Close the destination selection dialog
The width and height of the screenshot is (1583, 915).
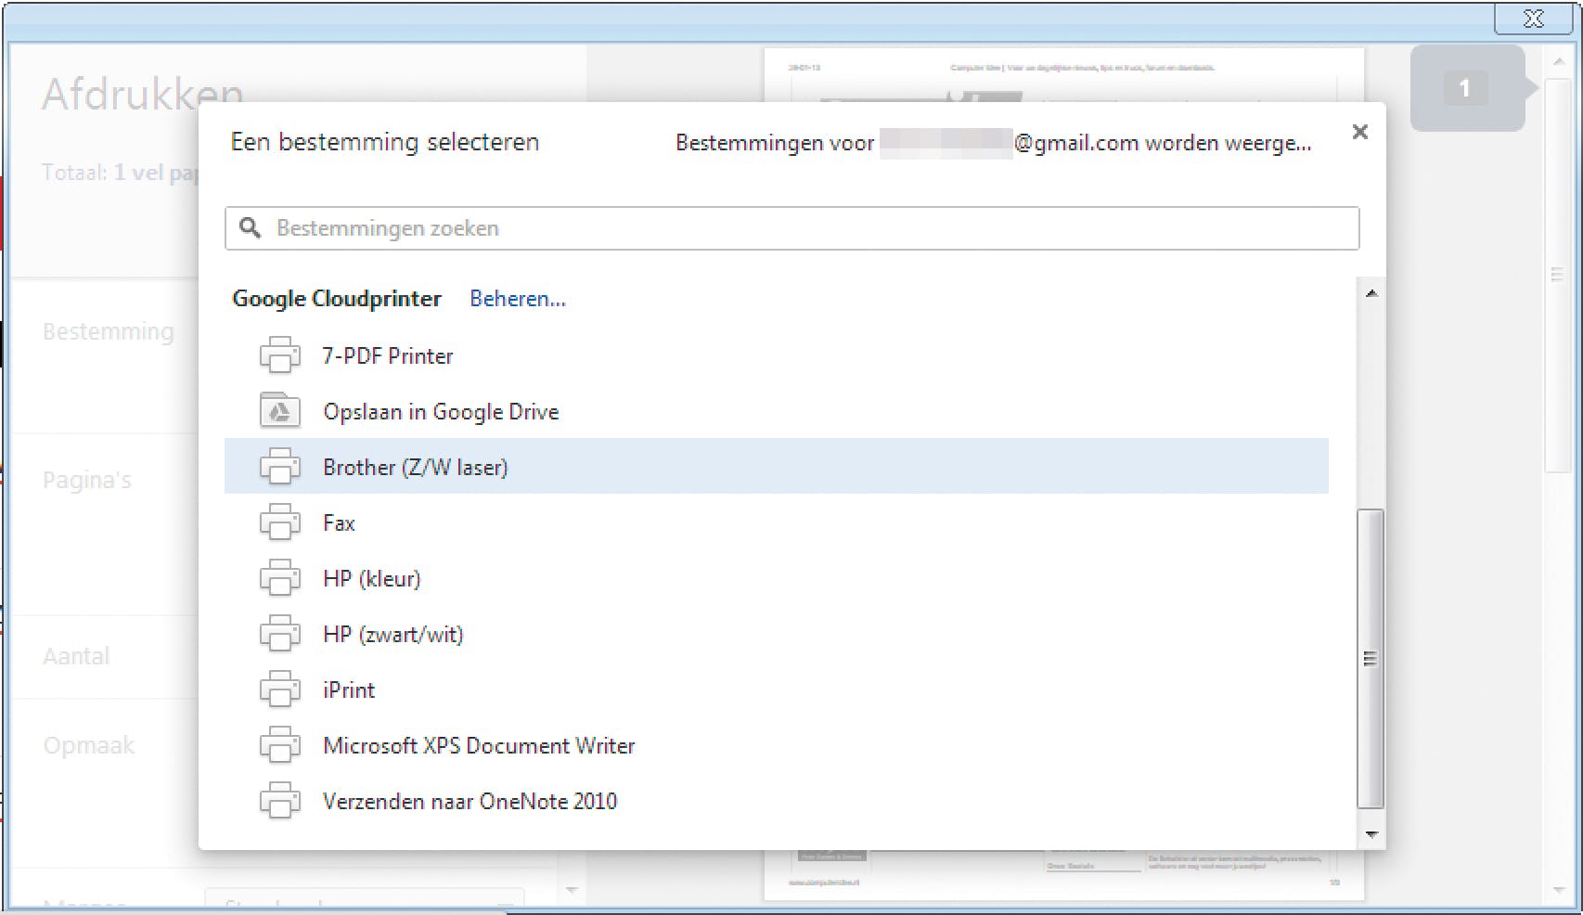[1360, 132]
